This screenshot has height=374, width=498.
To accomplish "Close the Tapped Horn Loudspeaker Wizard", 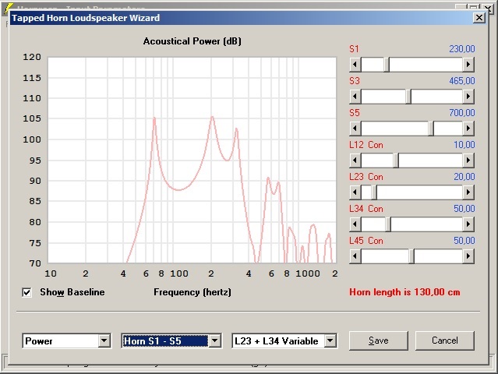I will (x=479, y=17).
